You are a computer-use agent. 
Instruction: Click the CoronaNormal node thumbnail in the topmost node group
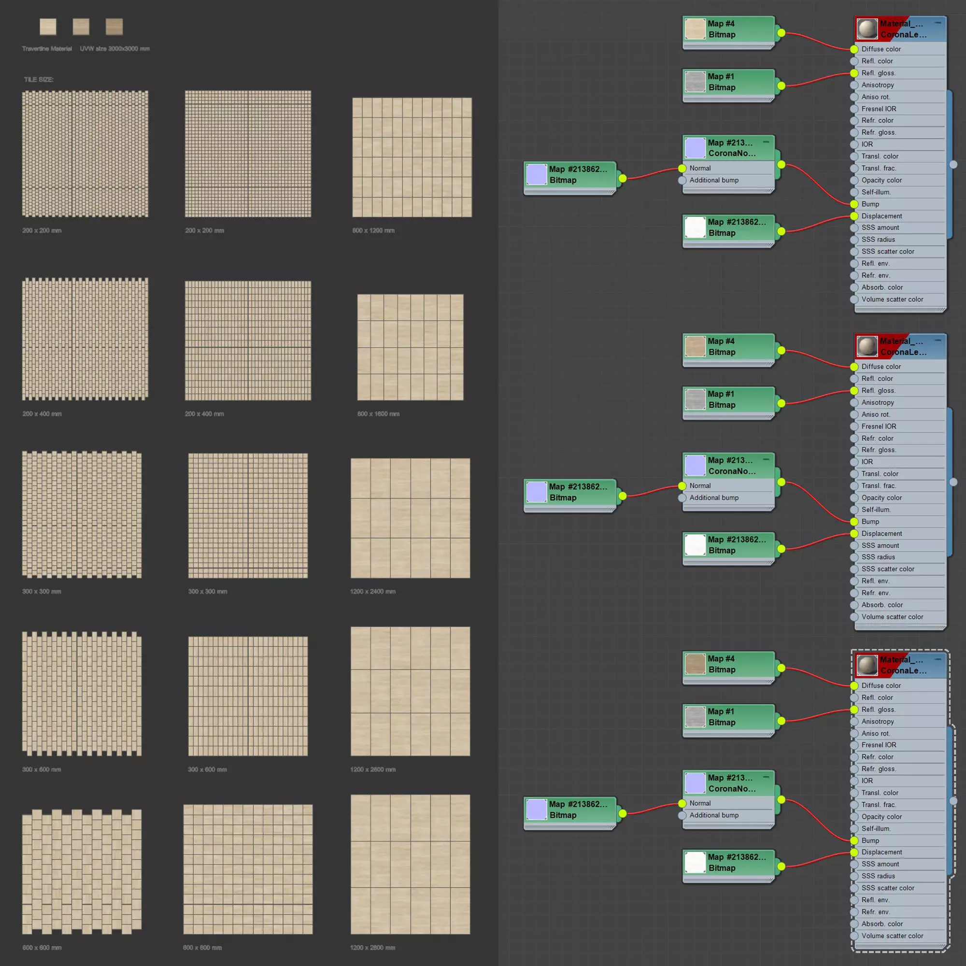pos(695,148)
